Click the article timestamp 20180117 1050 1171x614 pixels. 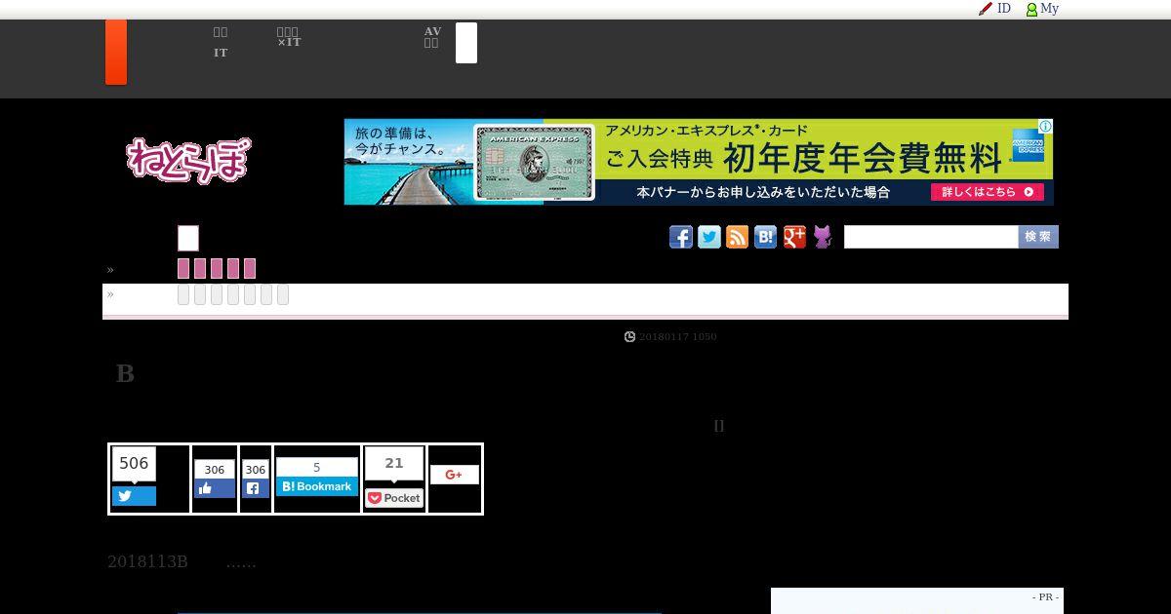(x=678, y=336)
